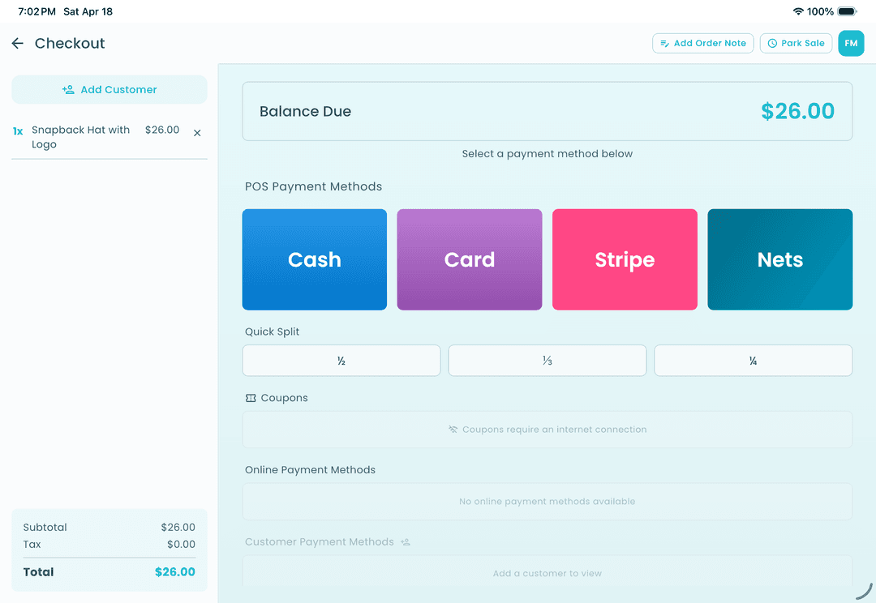The height and width of the screenshot is (603, 876).
Task: Open FM user profile avatar
Action: tap(851, 43)
